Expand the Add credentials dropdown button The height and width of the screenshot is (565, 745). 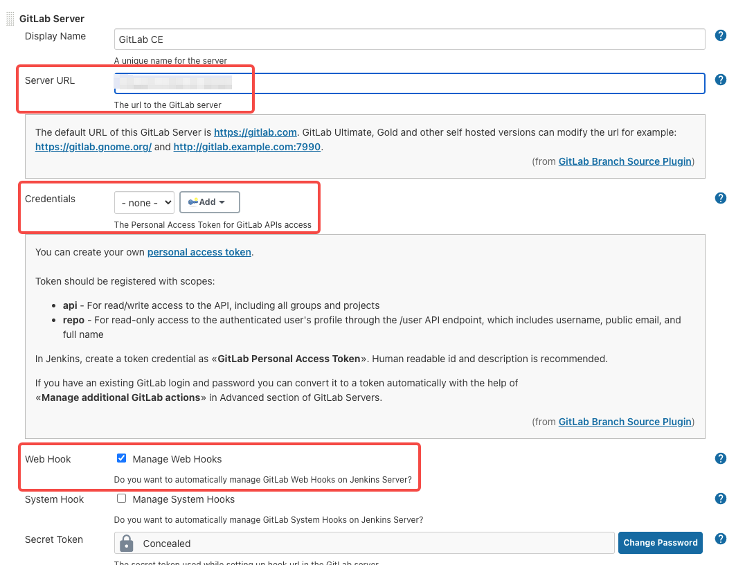pyautogui.click(x=209, y=202)
